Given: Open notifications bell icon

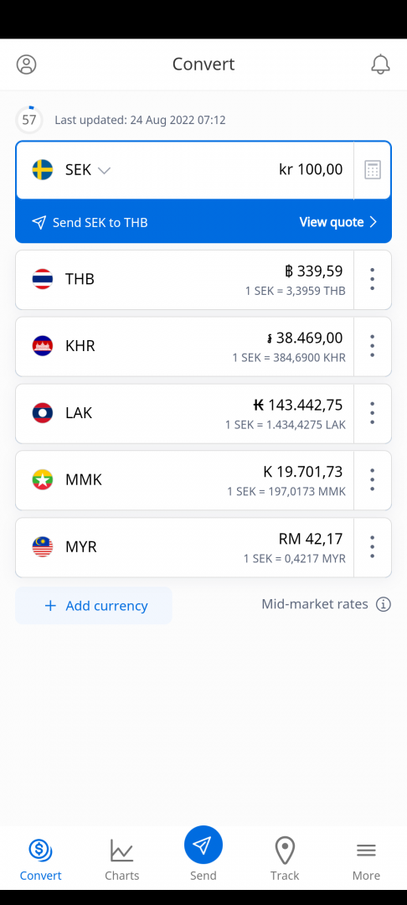Looking at the screenshot, I should 380,64.
